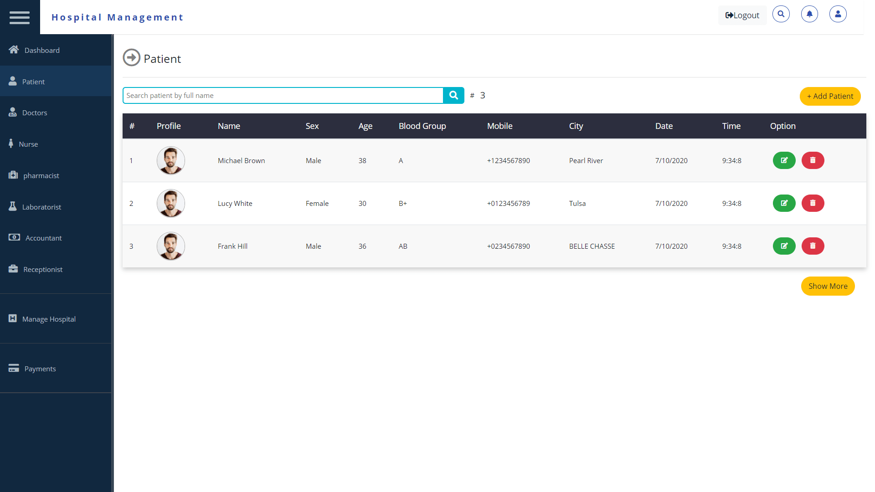
Task: Toggle the sidebar with the hamburger menu
Action: (x=20, y=17)
